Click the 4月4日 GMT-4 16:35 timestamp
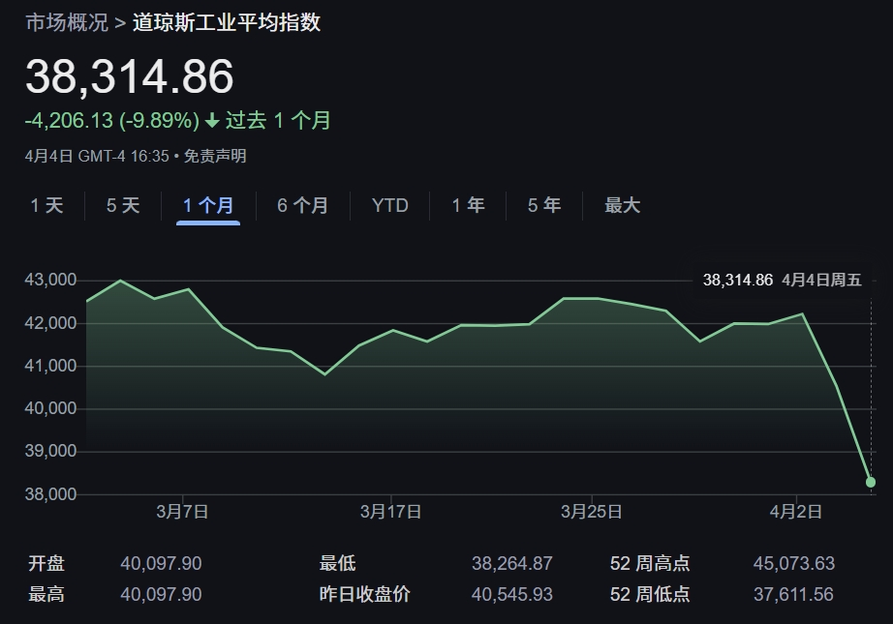 click(97, 156)
